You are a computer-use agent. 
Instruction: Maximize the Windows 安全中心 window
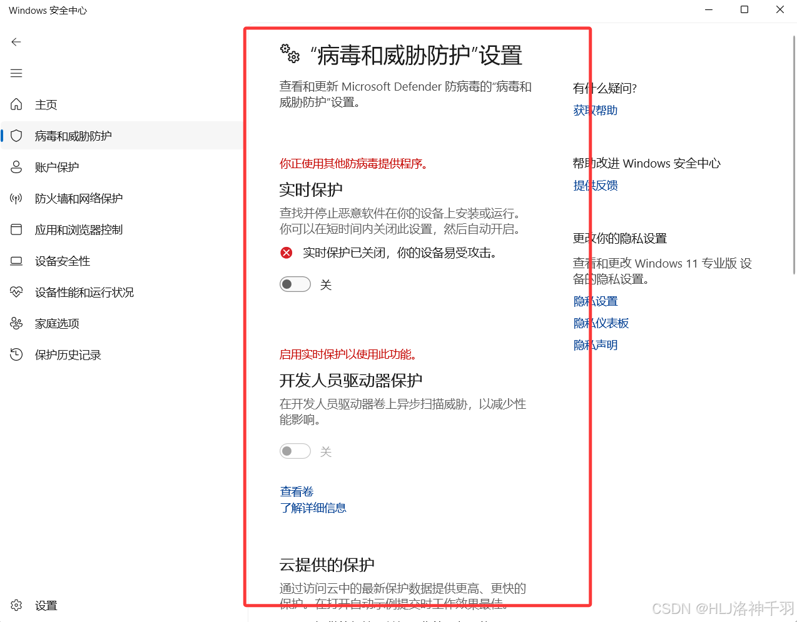coord(744,9)
